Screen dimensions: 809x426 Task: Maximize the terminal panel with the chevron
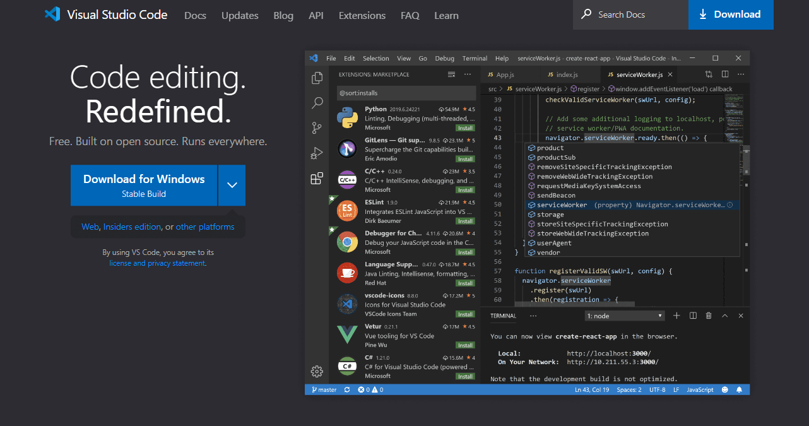pos(724,316)
